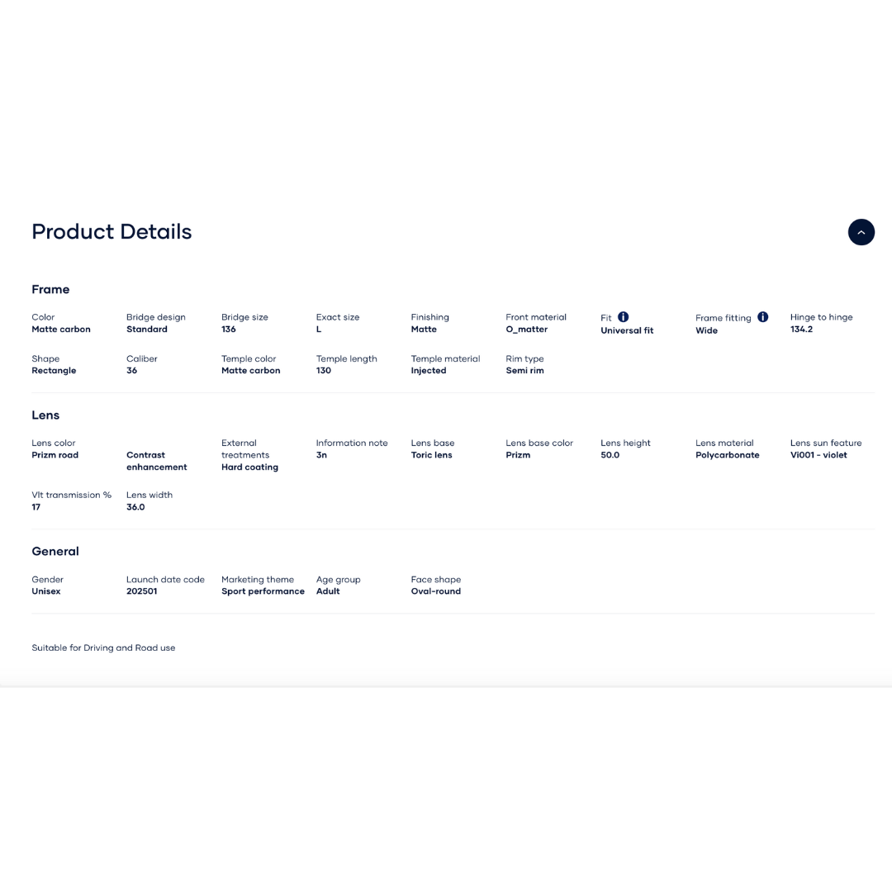This screenshot has width=892, height=892.
Task: Click the Frame section heading
Action: 50,289
